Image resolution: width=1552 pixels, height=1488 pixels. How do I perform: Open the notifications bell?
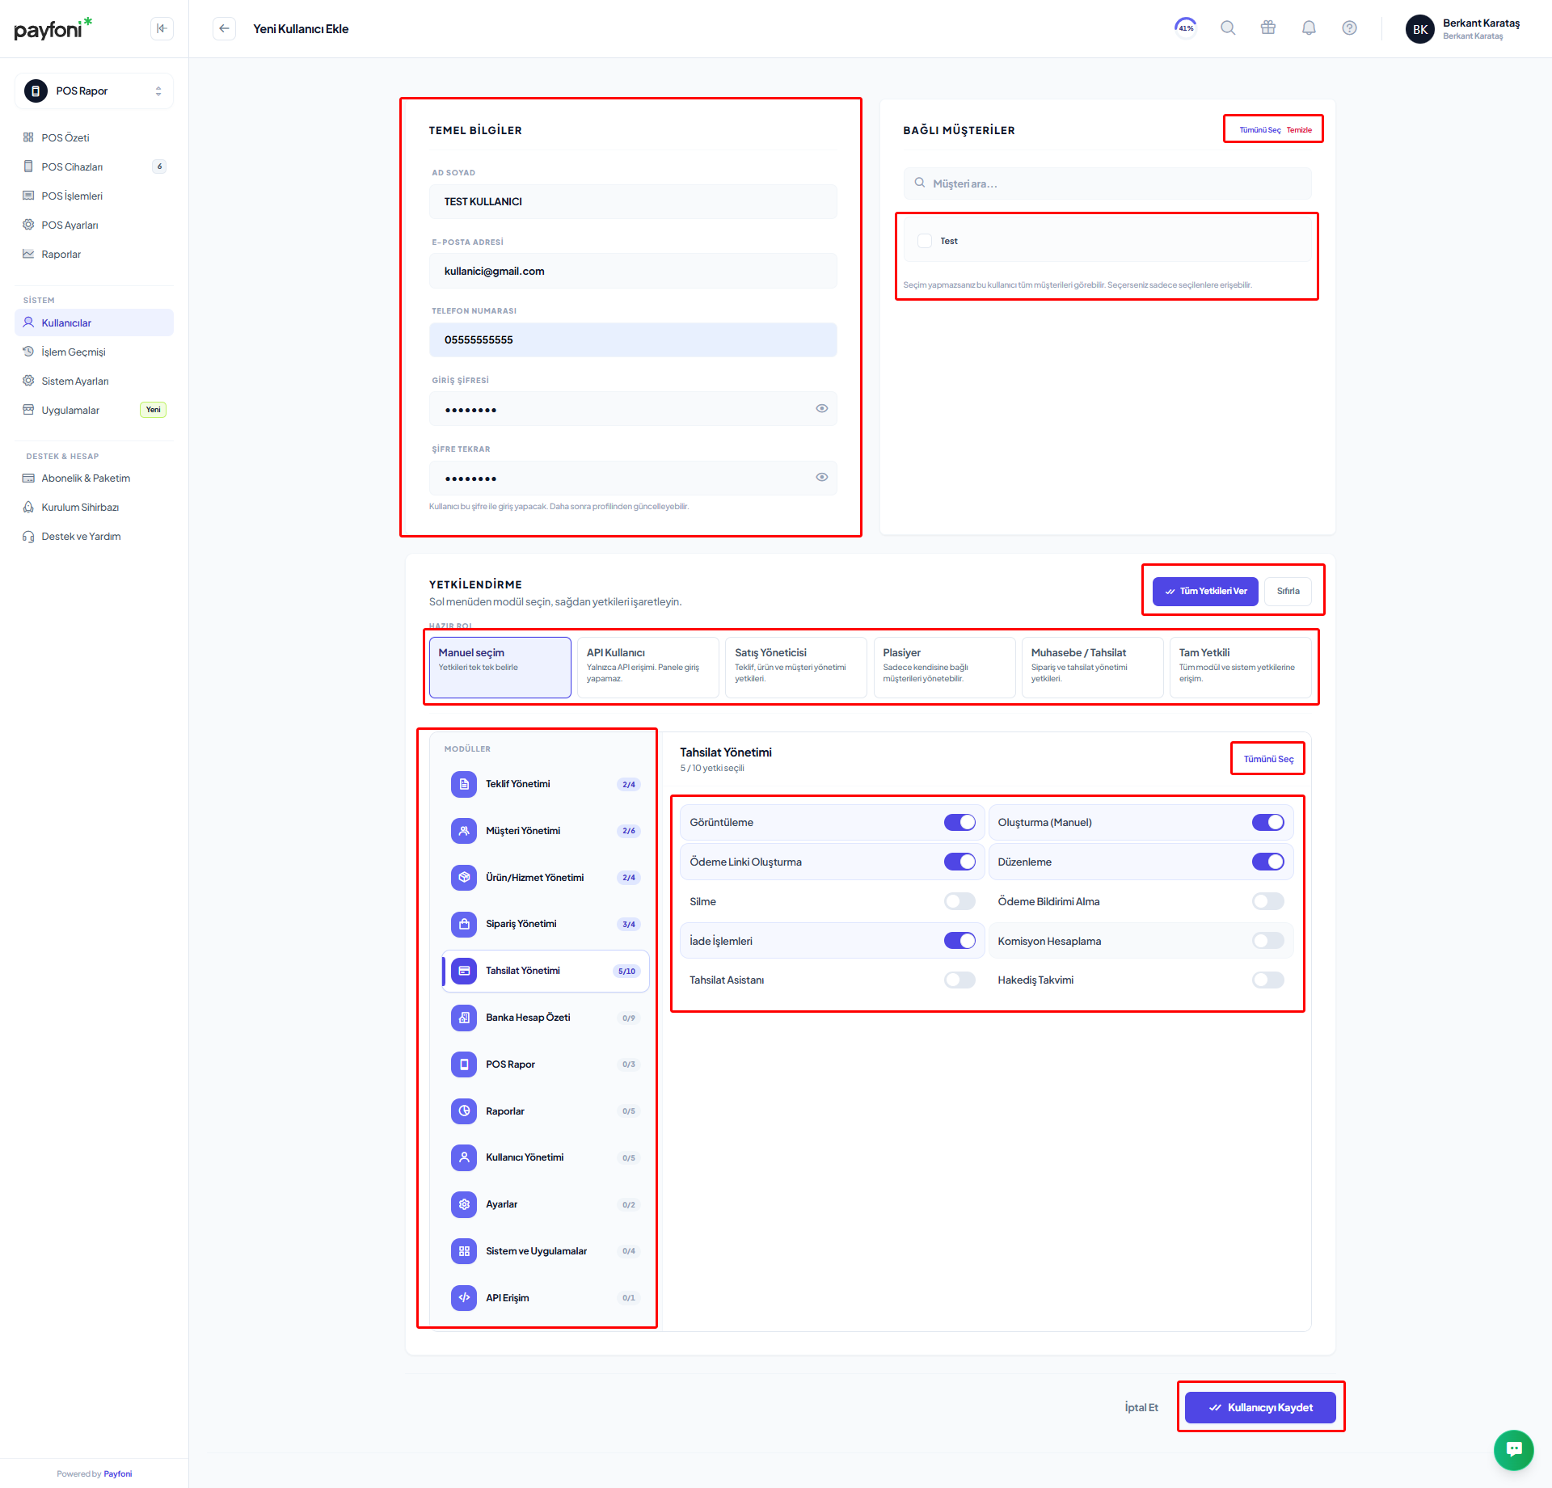coord(1309,28)
